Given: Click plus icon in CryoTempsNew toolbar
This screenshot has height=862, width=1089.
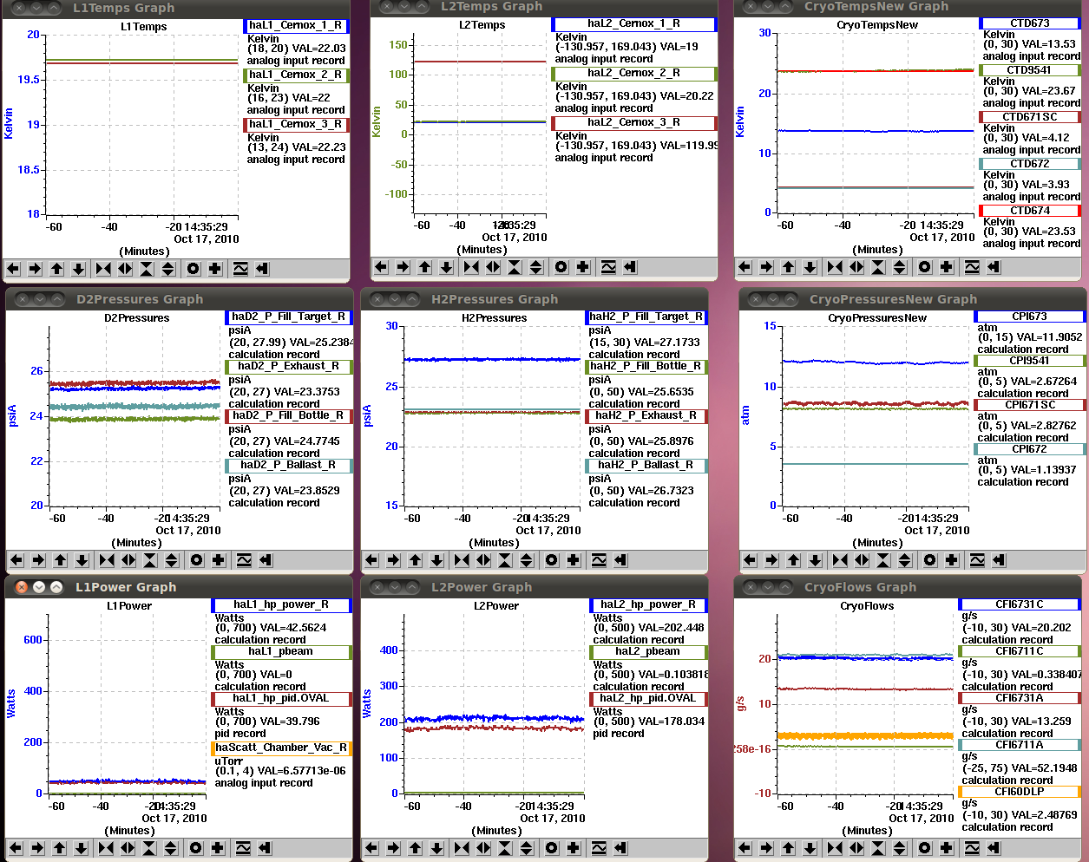Looking at the screenshot, I should coord(947,267).
